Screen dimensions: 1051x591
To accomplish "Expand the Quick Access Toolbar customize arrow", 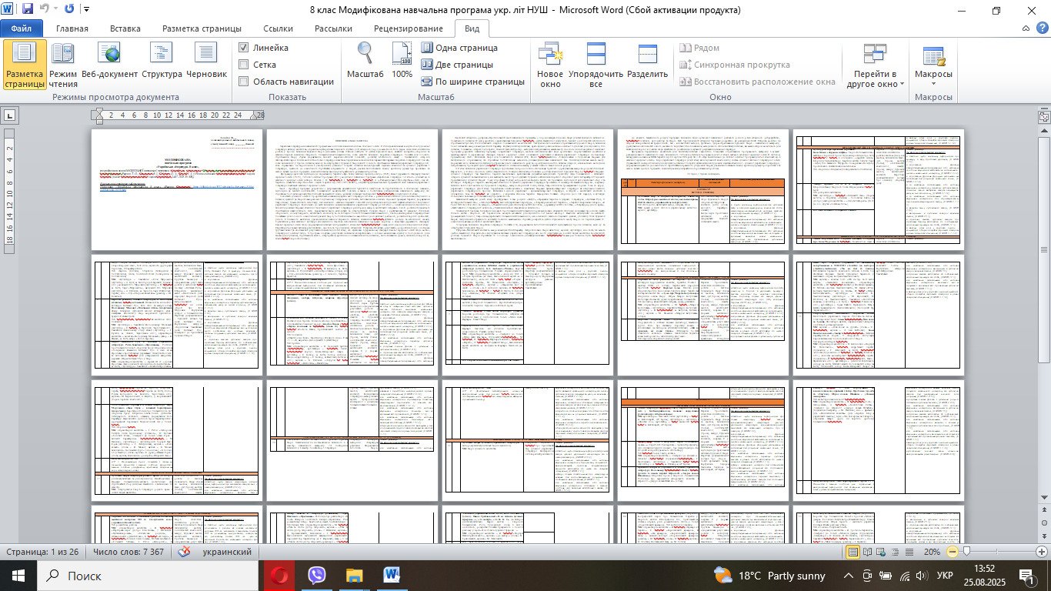I will tap(85, 10).
